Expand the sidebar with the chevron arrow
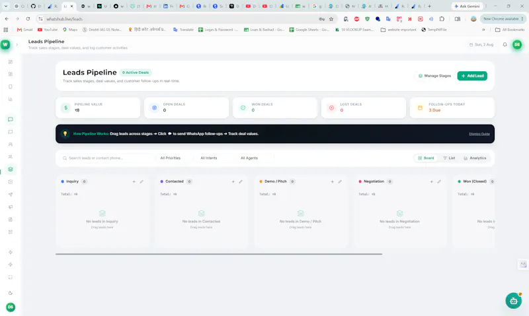 coord(17,44)
